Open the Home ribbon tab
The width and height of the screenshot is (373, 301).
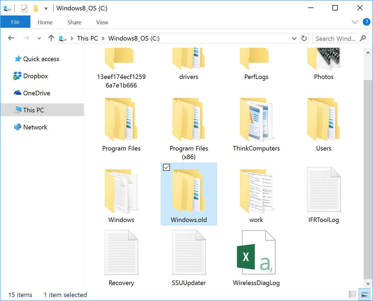point(45,22)
